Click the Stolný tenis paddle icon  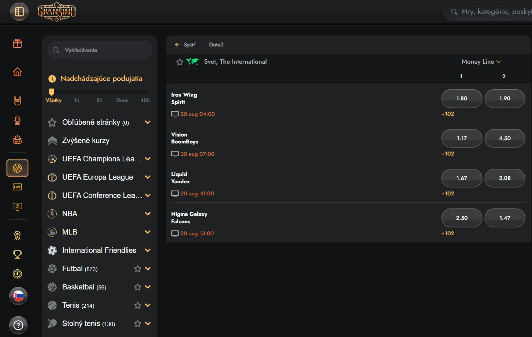click(52, 323)
